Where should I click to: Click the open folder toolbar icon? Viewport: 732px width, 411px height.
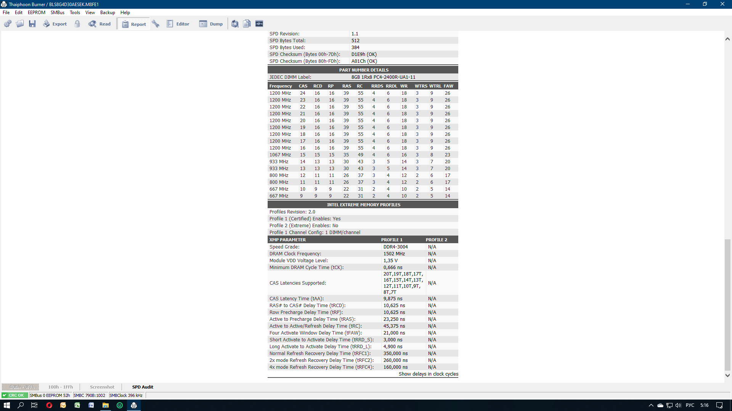(x=20, y=24)
